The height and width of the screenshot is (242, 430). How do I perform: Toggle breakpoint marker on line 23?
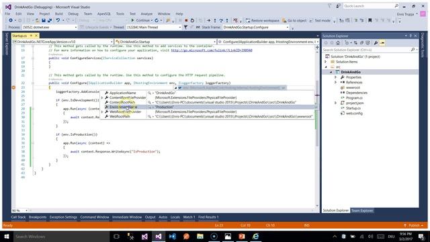pos(13,87)
